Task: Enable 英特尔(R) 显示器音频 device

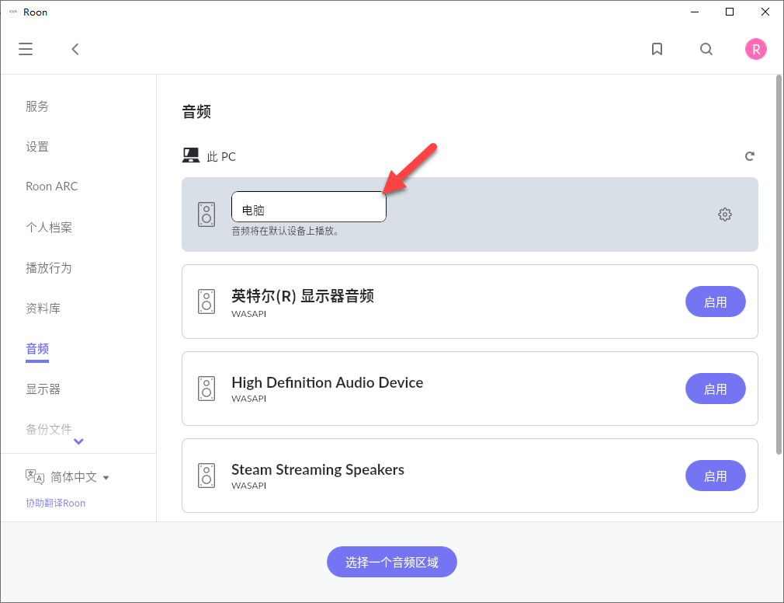Action: (x=715, y=301)
